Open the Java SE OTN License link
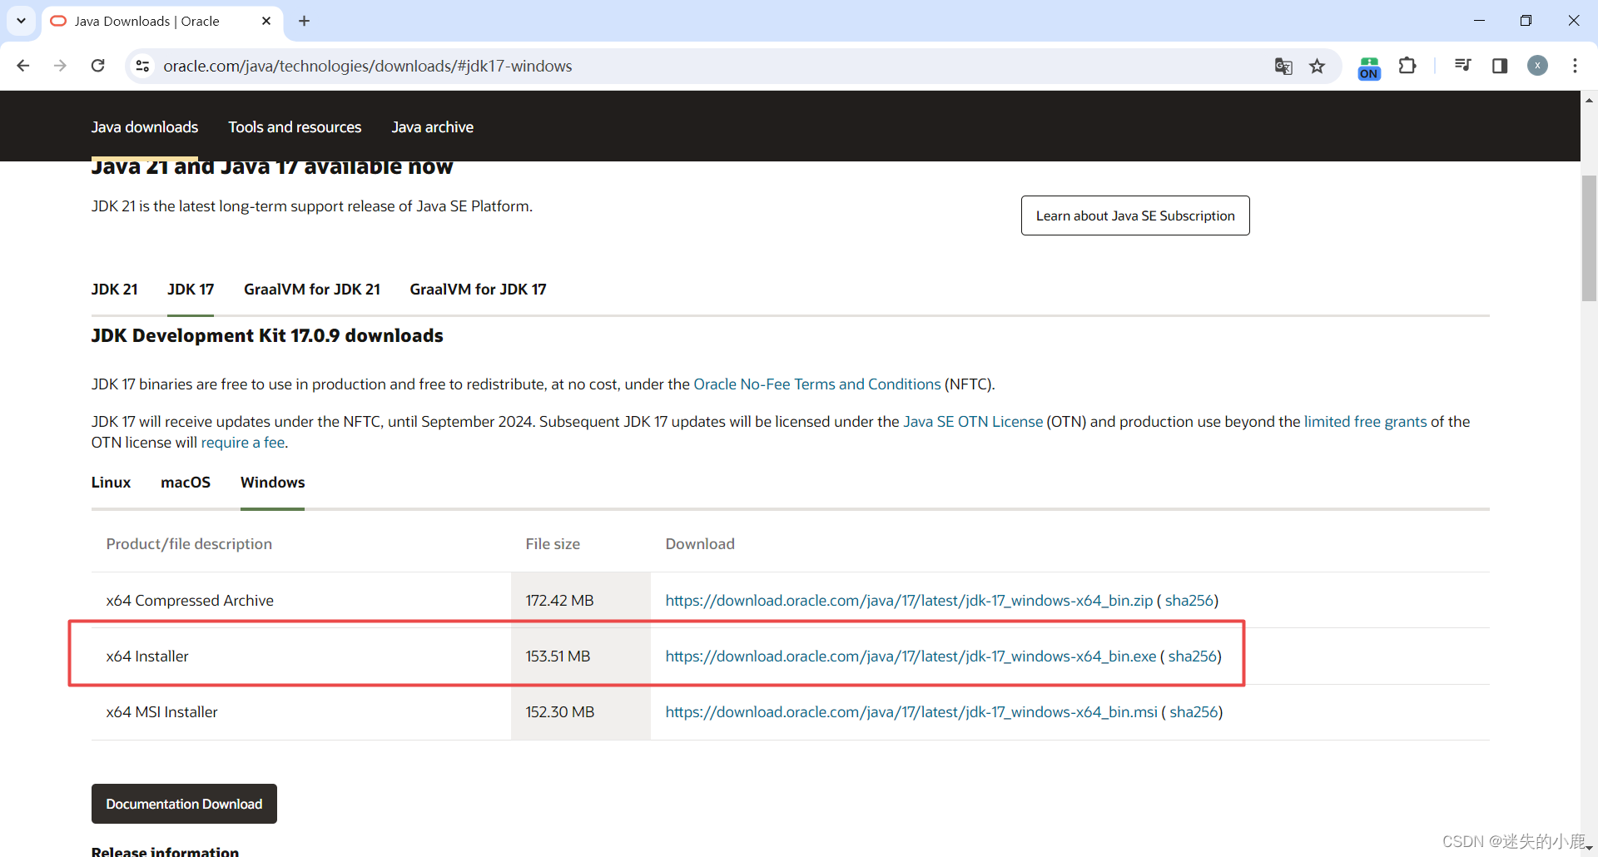 (973, 422)
